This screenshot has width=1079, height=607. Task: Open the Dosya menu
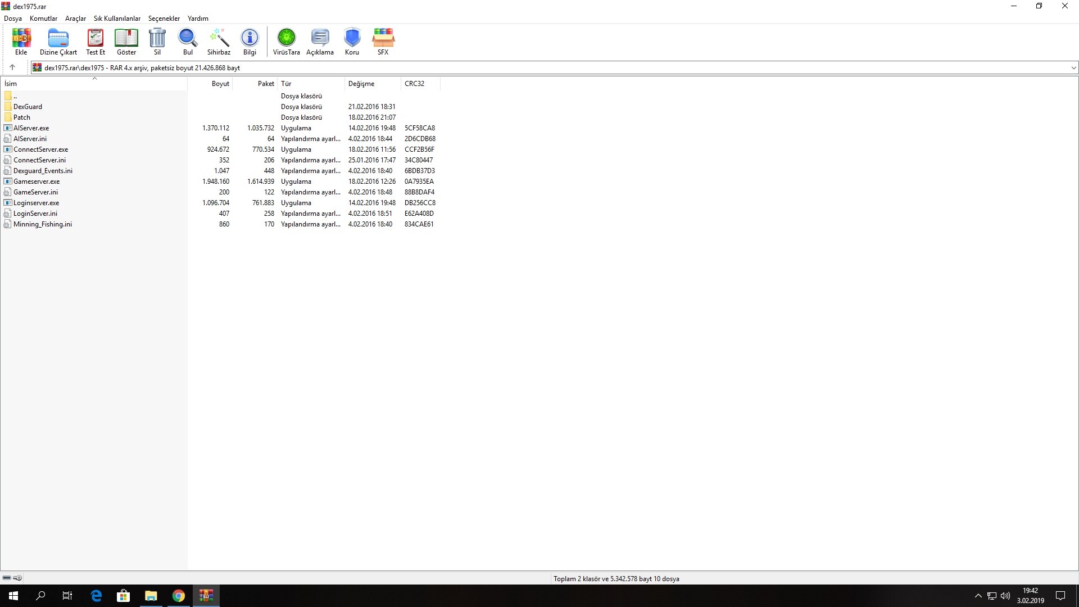tap(13, 19)
